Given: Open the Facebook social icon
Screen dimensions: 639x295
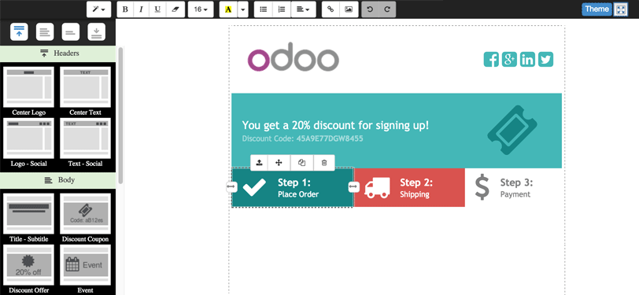Looking at the screenshot, I should 491,60.
